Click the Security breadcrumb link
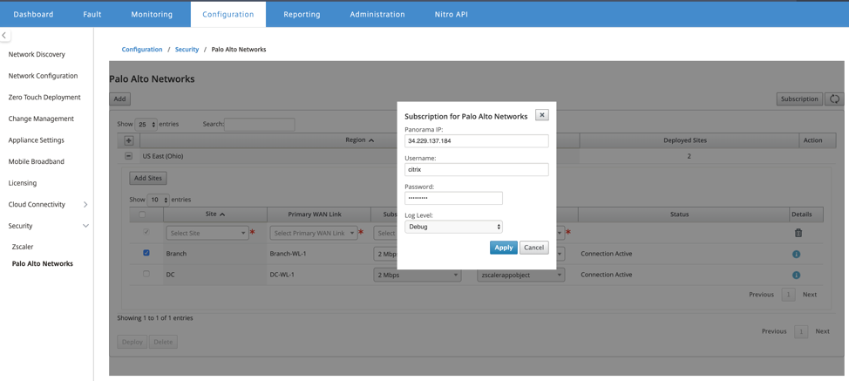The image size is (849, 381). [187, 49]
